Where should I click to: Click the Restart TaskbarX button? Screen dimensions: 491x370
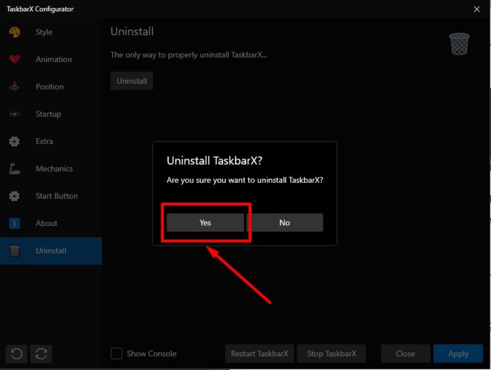(x=259, y=354)
